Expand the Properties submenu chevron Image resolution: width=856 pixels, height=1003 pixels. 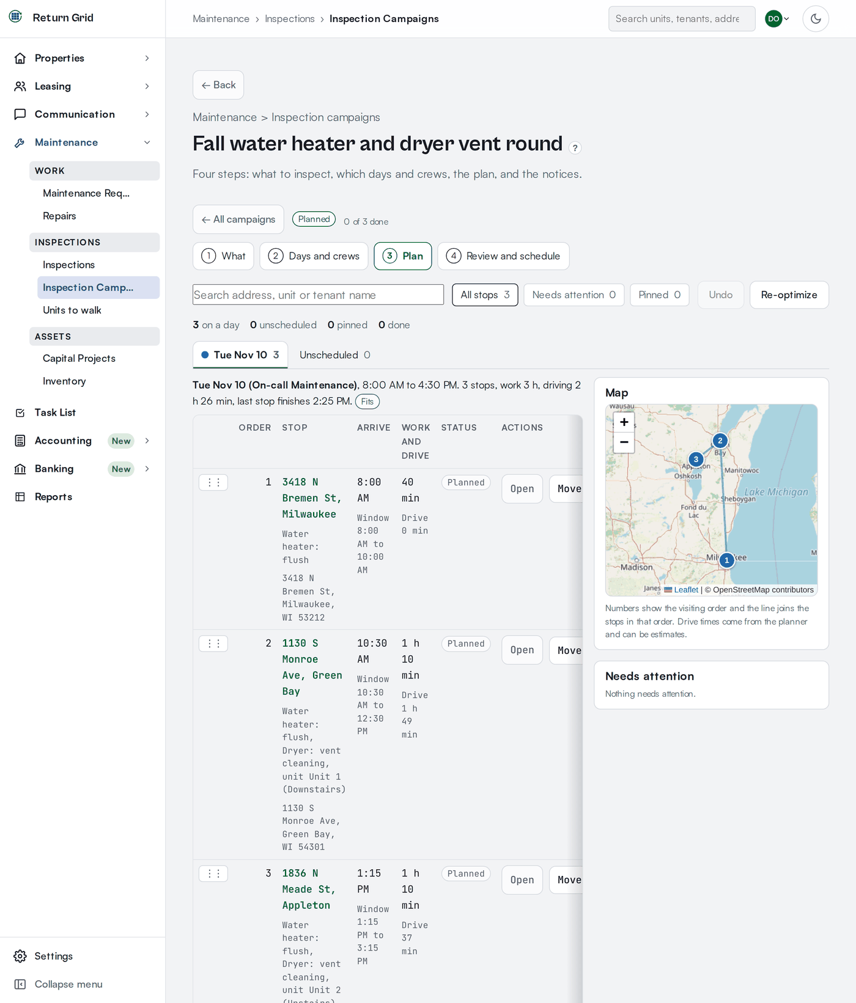point(147,58)
